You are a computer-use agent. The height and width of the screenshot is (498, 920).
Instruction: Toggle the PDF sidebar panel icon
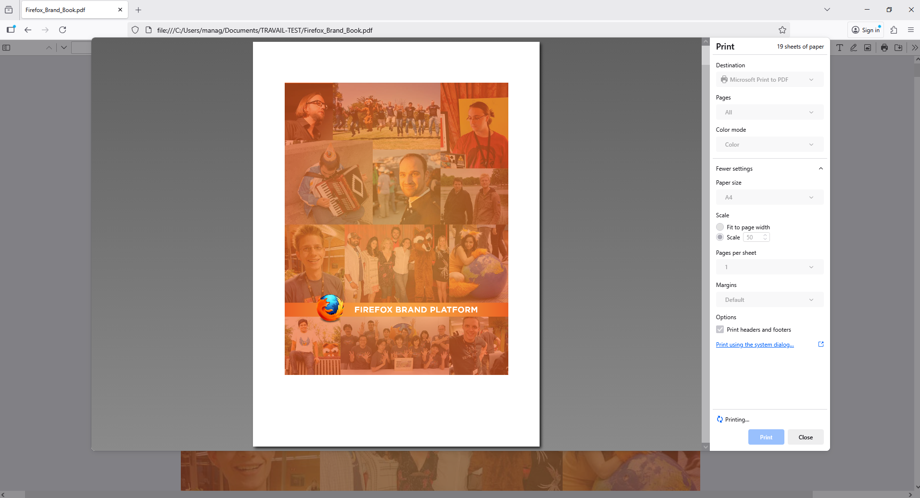pyautogui.click(x=6, y=48)
